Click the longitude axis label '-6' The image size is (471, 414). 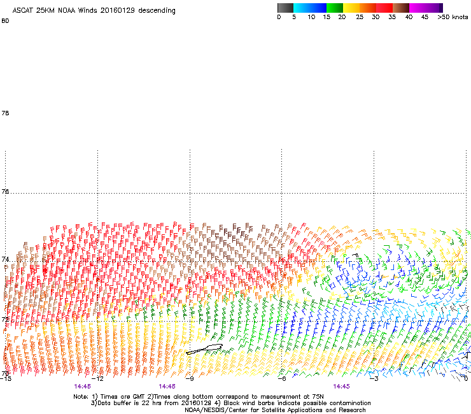coord(281,378)
